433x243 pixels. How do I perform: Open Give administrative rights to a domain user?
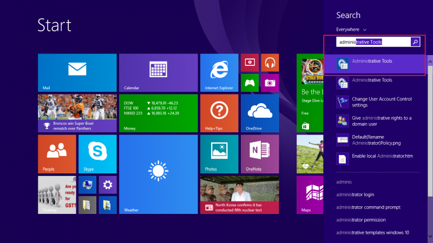(x=376, y=121)
